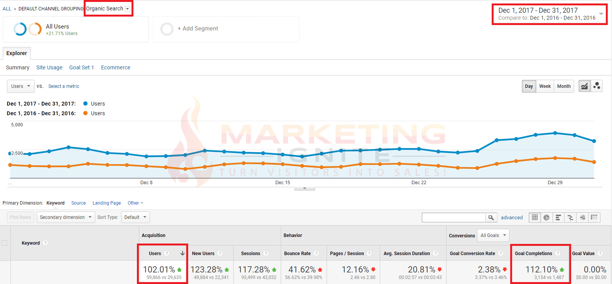Toggle chart granularity to Week
Viewport: 612px width, 284px height.
tap(545, 86)
